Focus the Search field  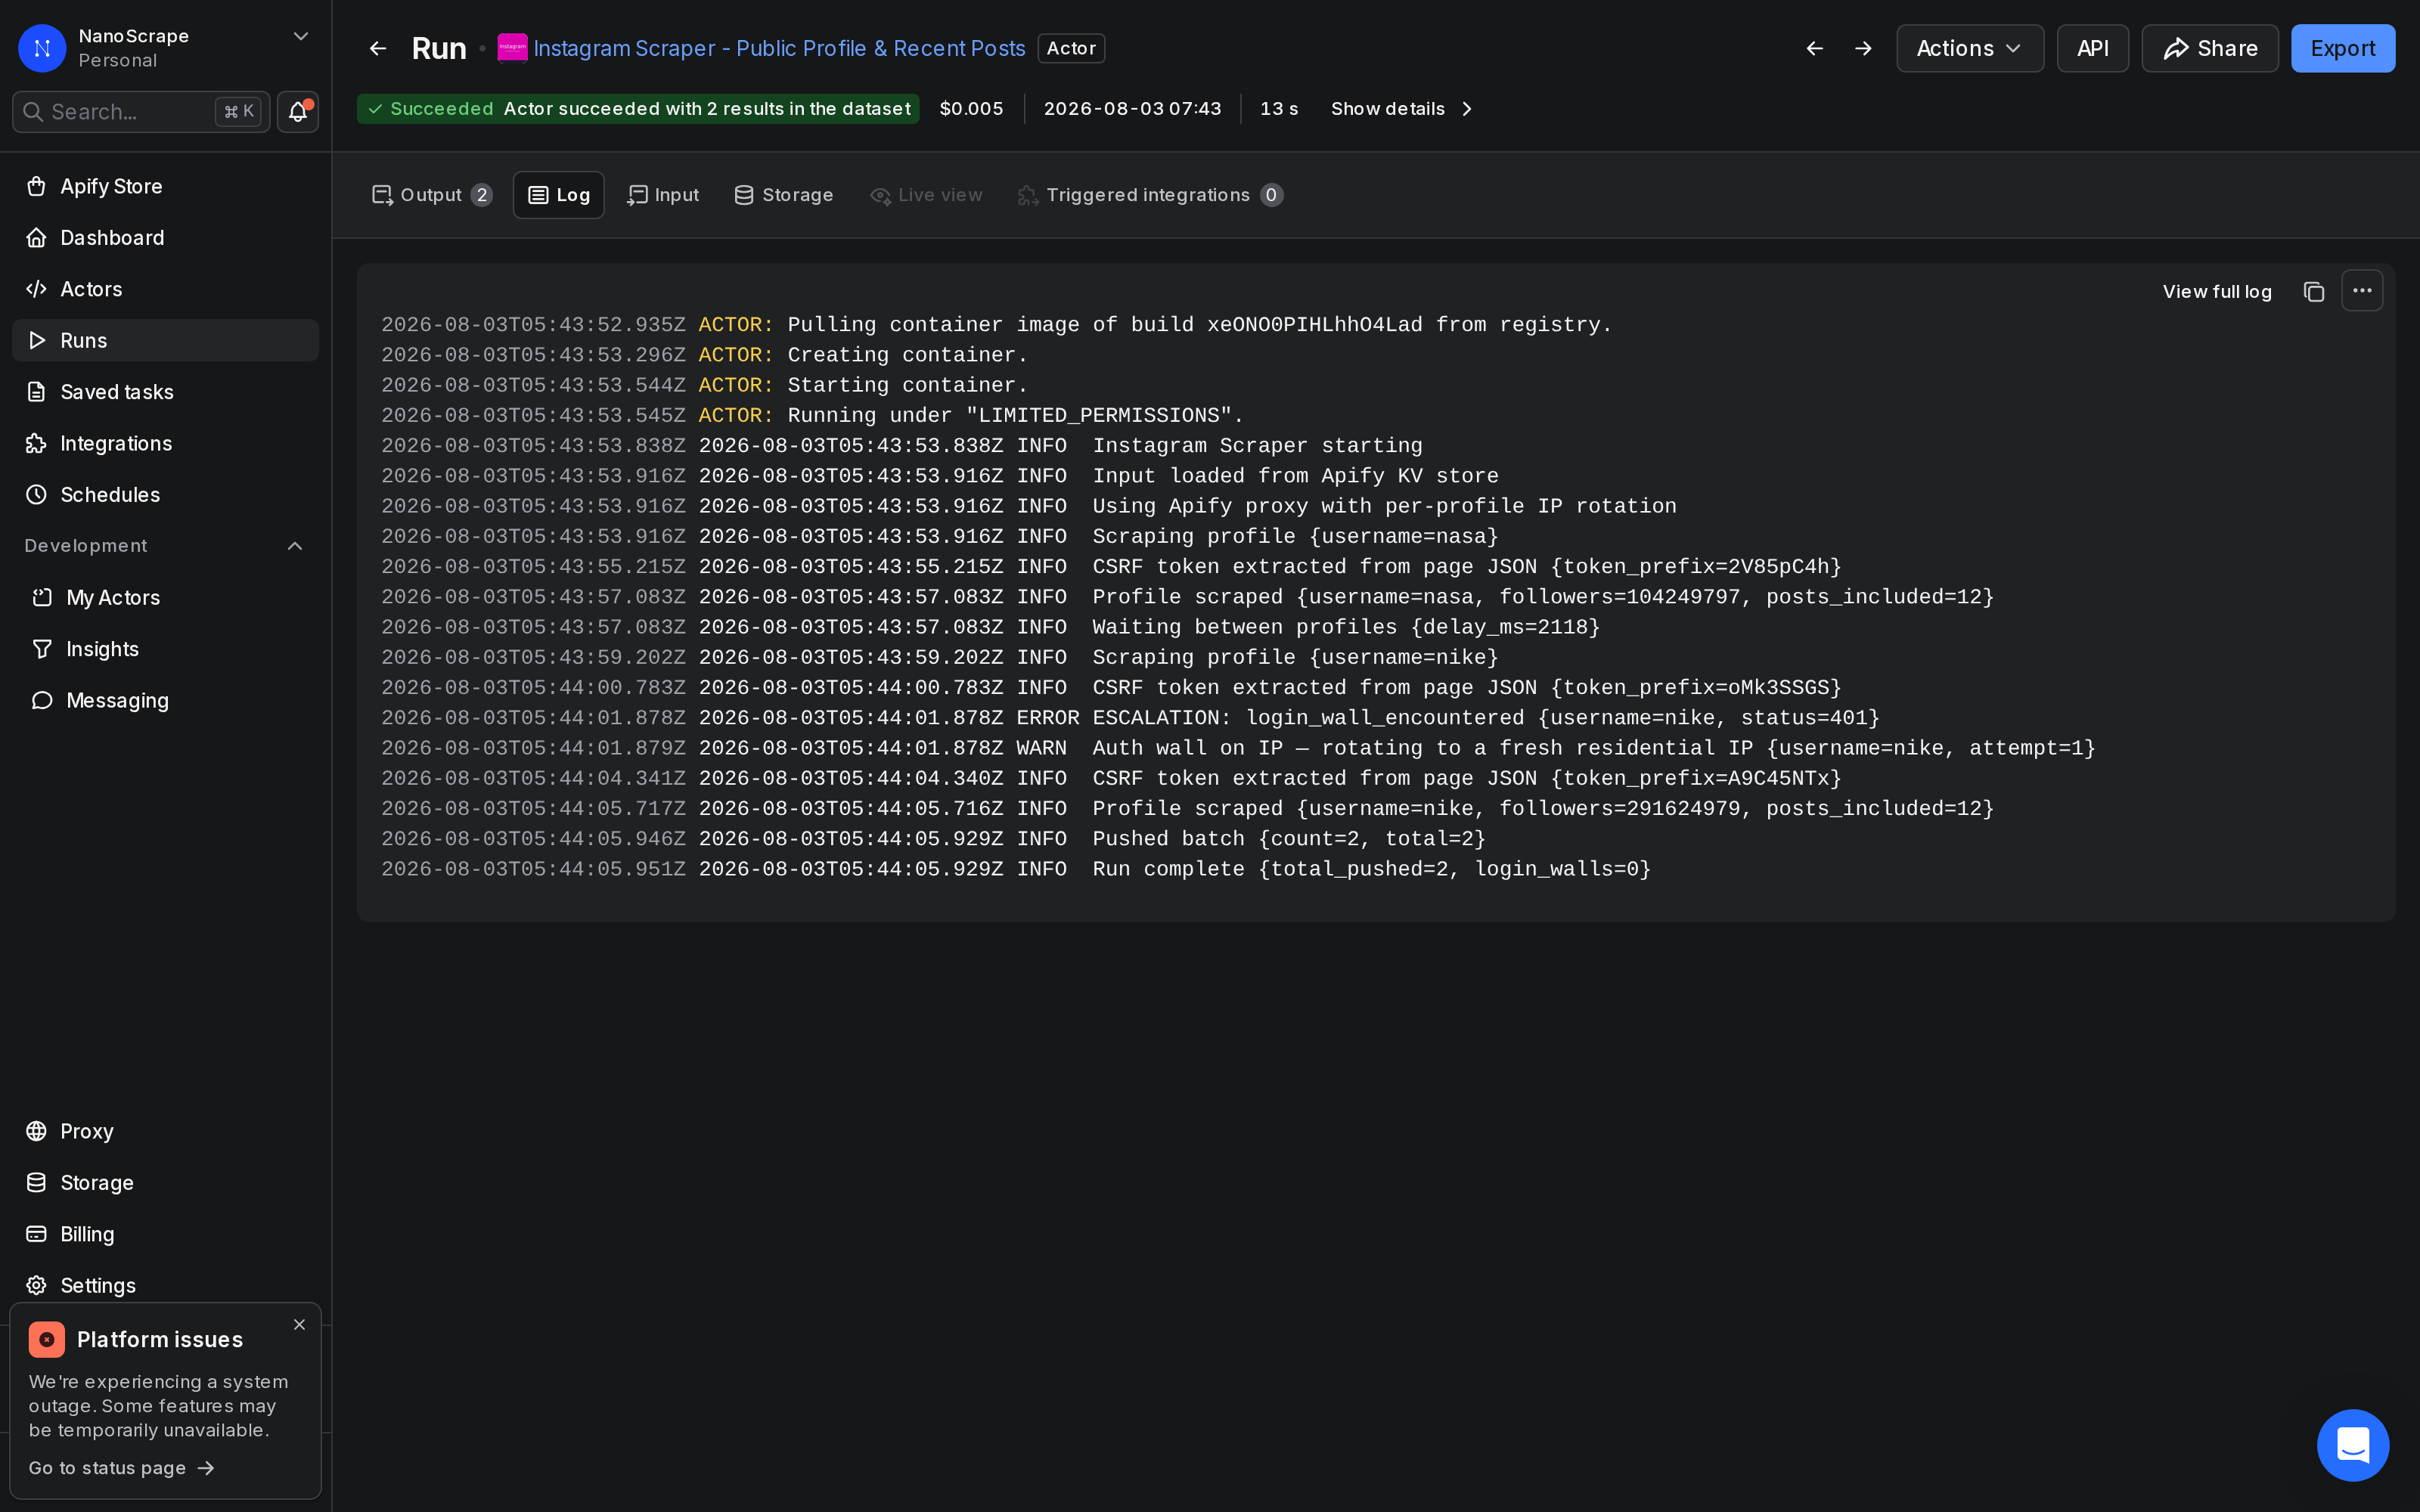pyautogui.click(x=141, y=112)
